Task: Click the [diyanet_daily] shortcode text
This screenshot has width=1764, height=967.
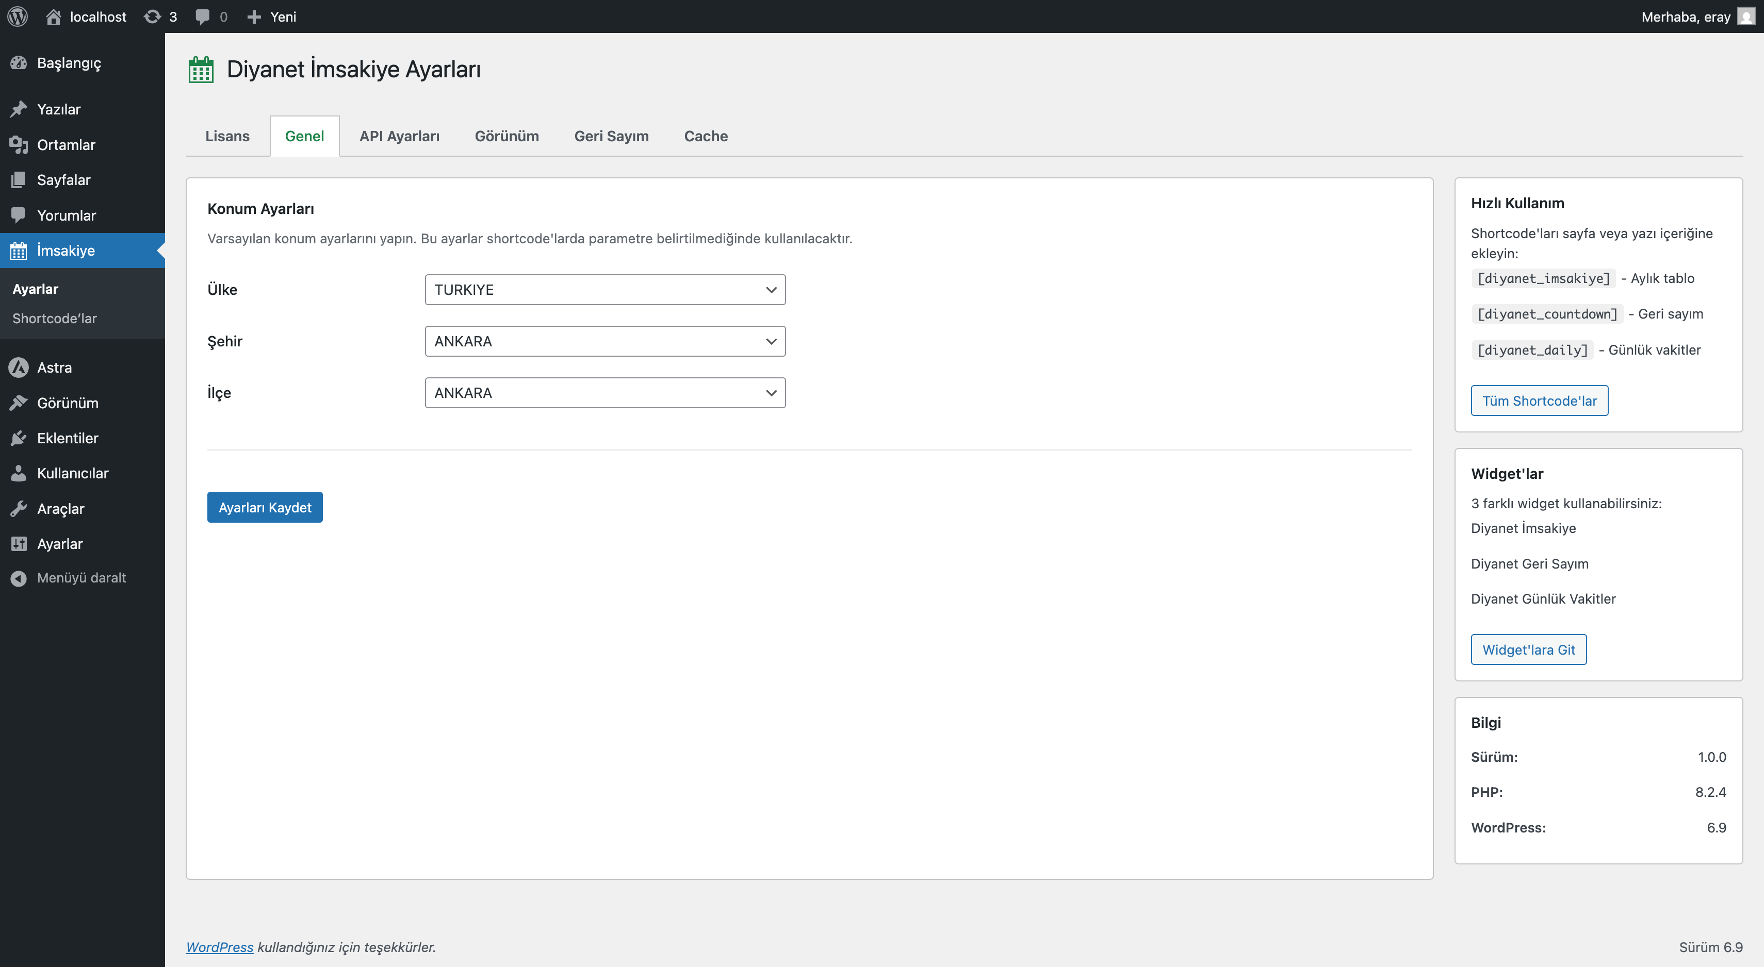Action: (1532, 349)
